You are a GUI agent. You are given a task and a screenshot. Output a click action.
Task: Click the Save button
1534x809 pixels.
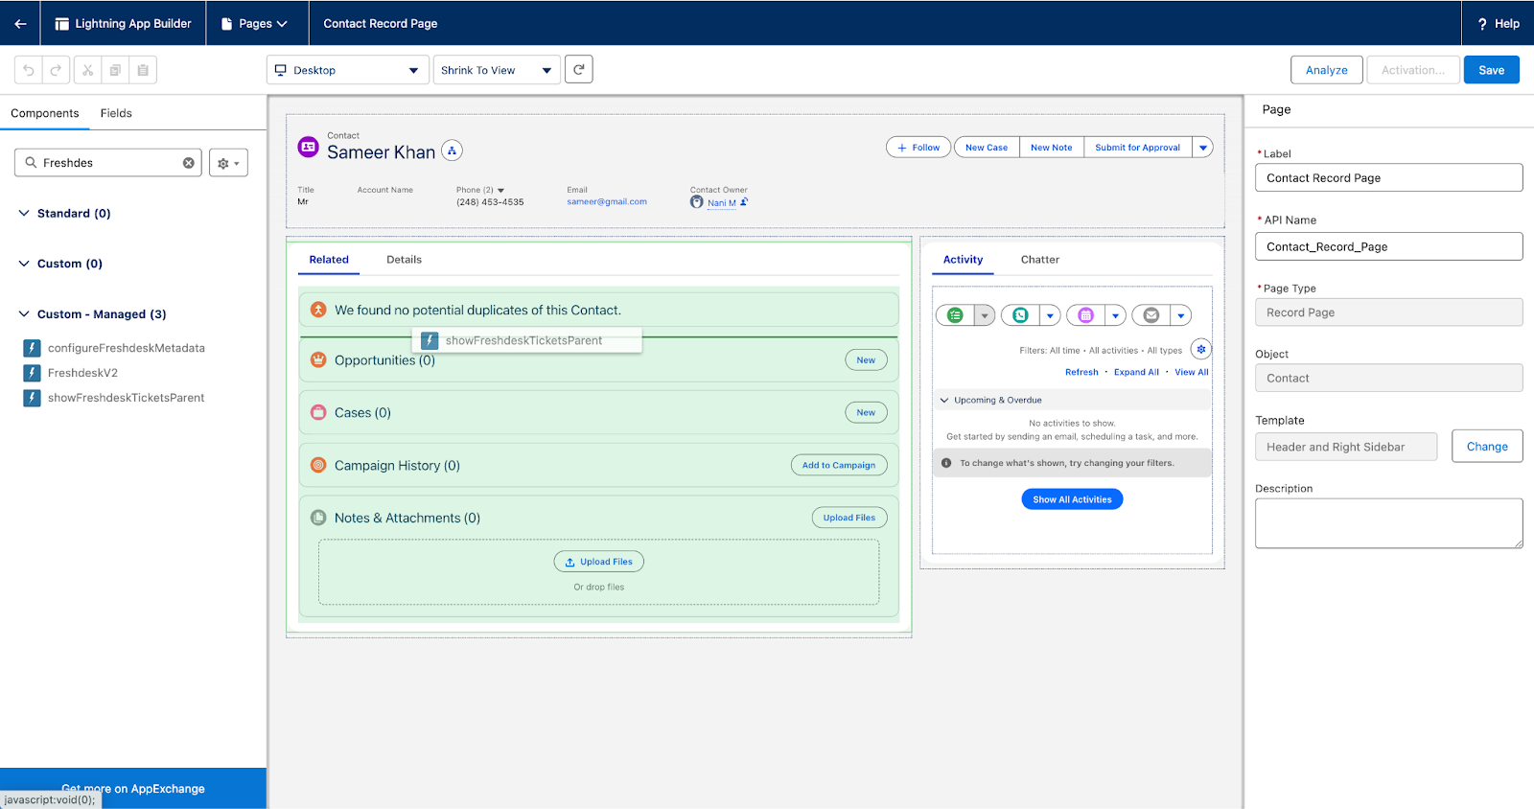[1491, 70]
